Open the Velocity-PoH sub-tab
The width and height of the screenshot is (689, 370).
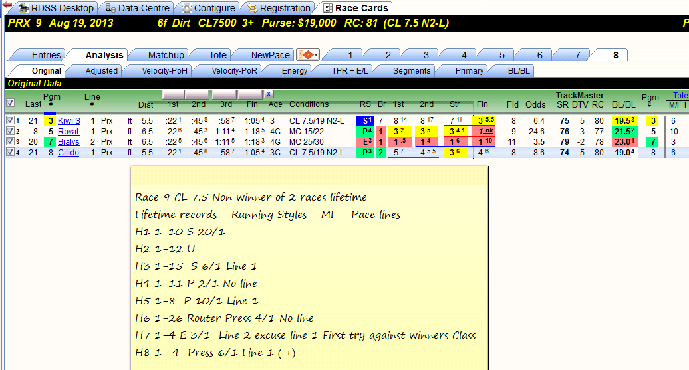[164, 70]
